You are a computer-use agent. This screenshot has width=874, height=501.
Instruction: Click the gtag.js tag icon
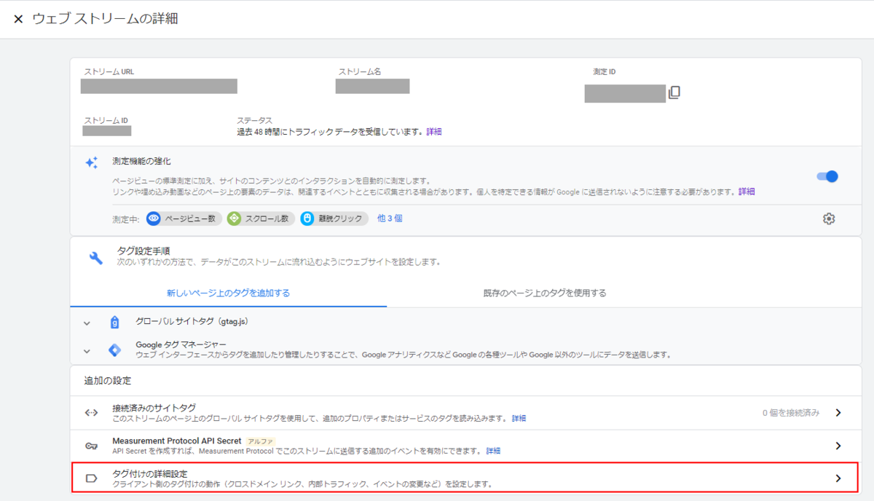click(x=114, y=323)
